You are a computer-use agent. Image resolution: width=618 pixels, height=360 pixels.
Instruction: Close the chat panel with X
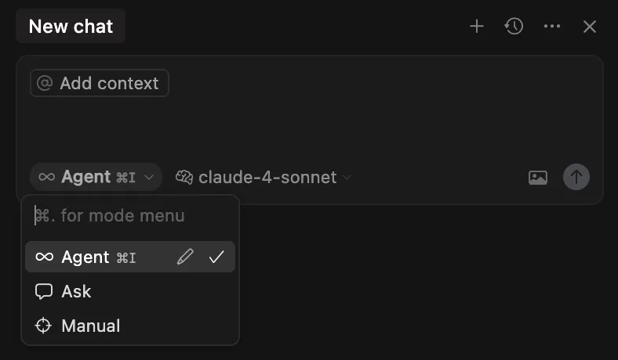[x=590, y=27]
